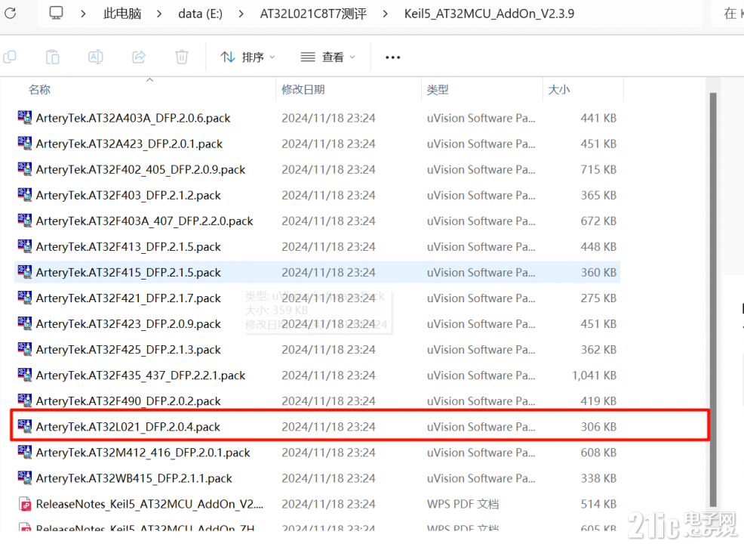744x544 pixels.
Task: Click the Paste clipboard icon in the toolbar
Action: click(x=52, y=57)
